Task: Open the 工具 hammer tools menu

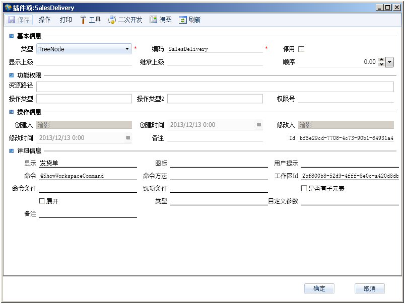Action: pos(90,20)
